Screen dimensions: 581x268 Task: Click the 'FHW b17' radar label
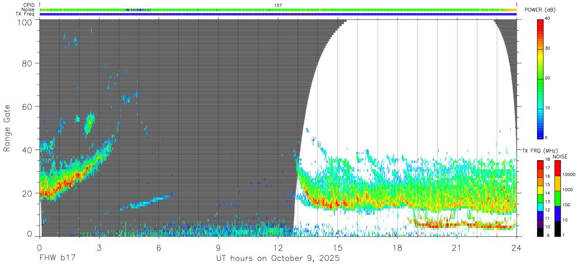[58, 259]
